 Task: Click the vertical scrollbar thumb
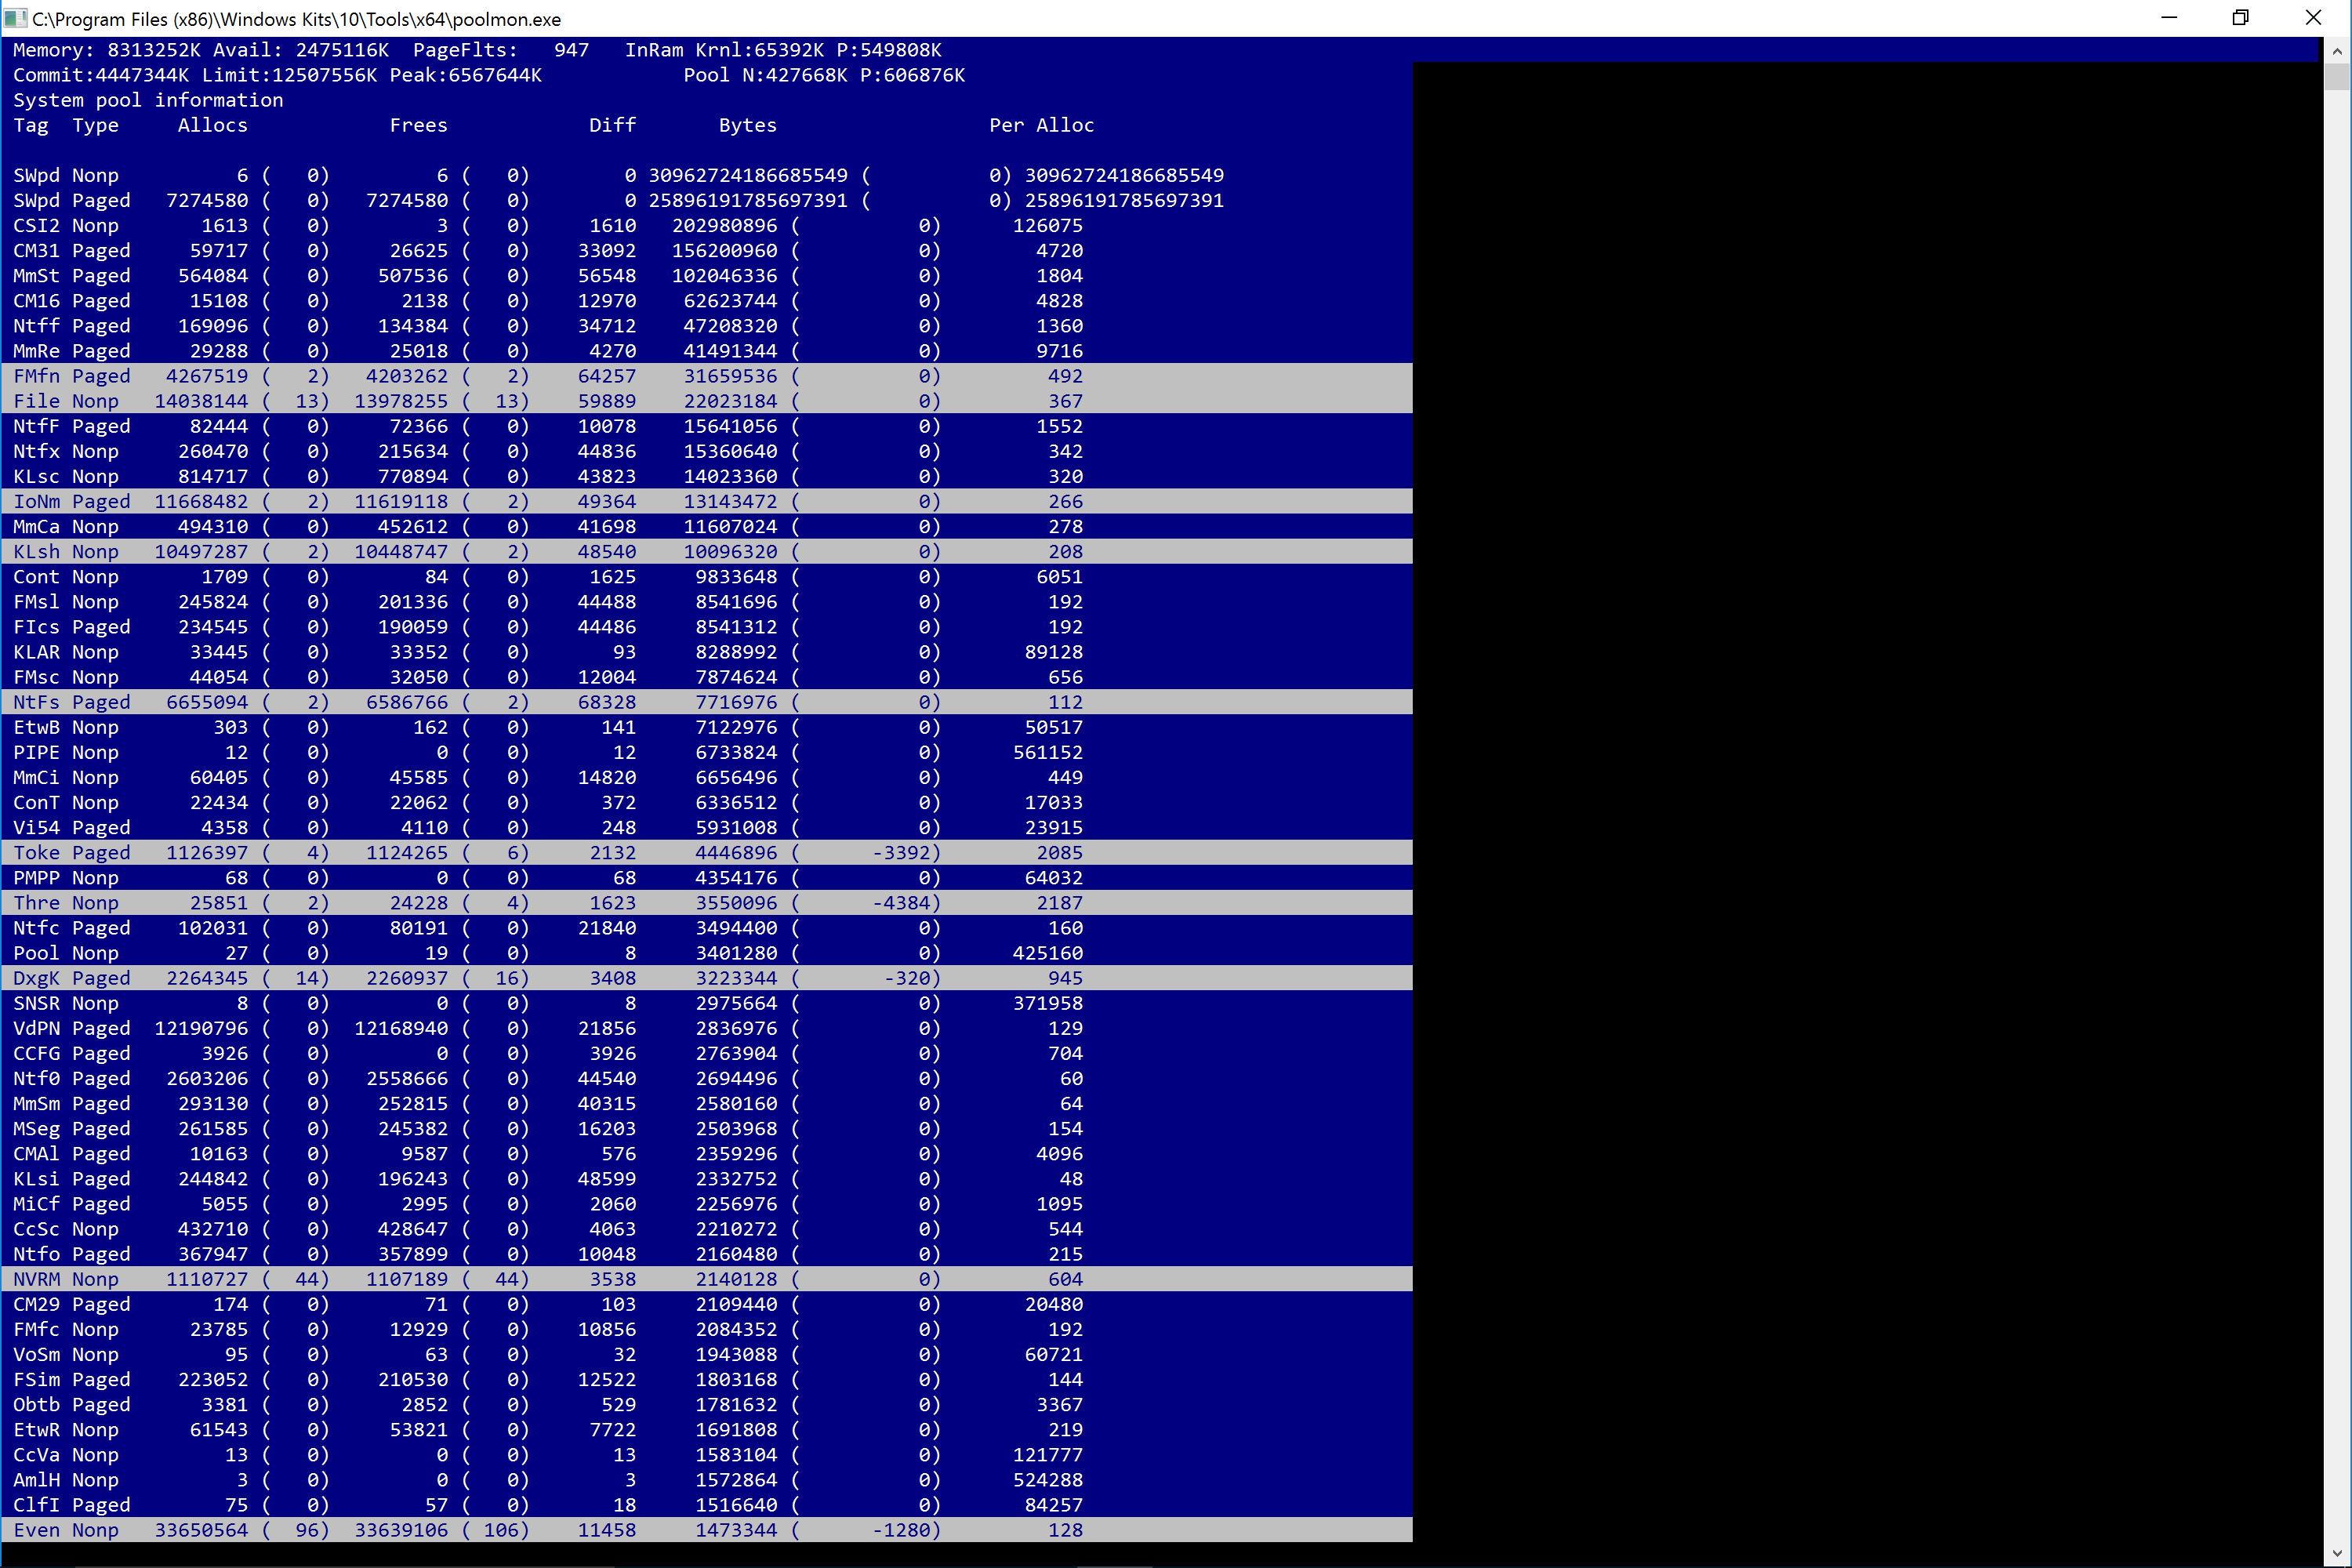tap(2337, 78)
